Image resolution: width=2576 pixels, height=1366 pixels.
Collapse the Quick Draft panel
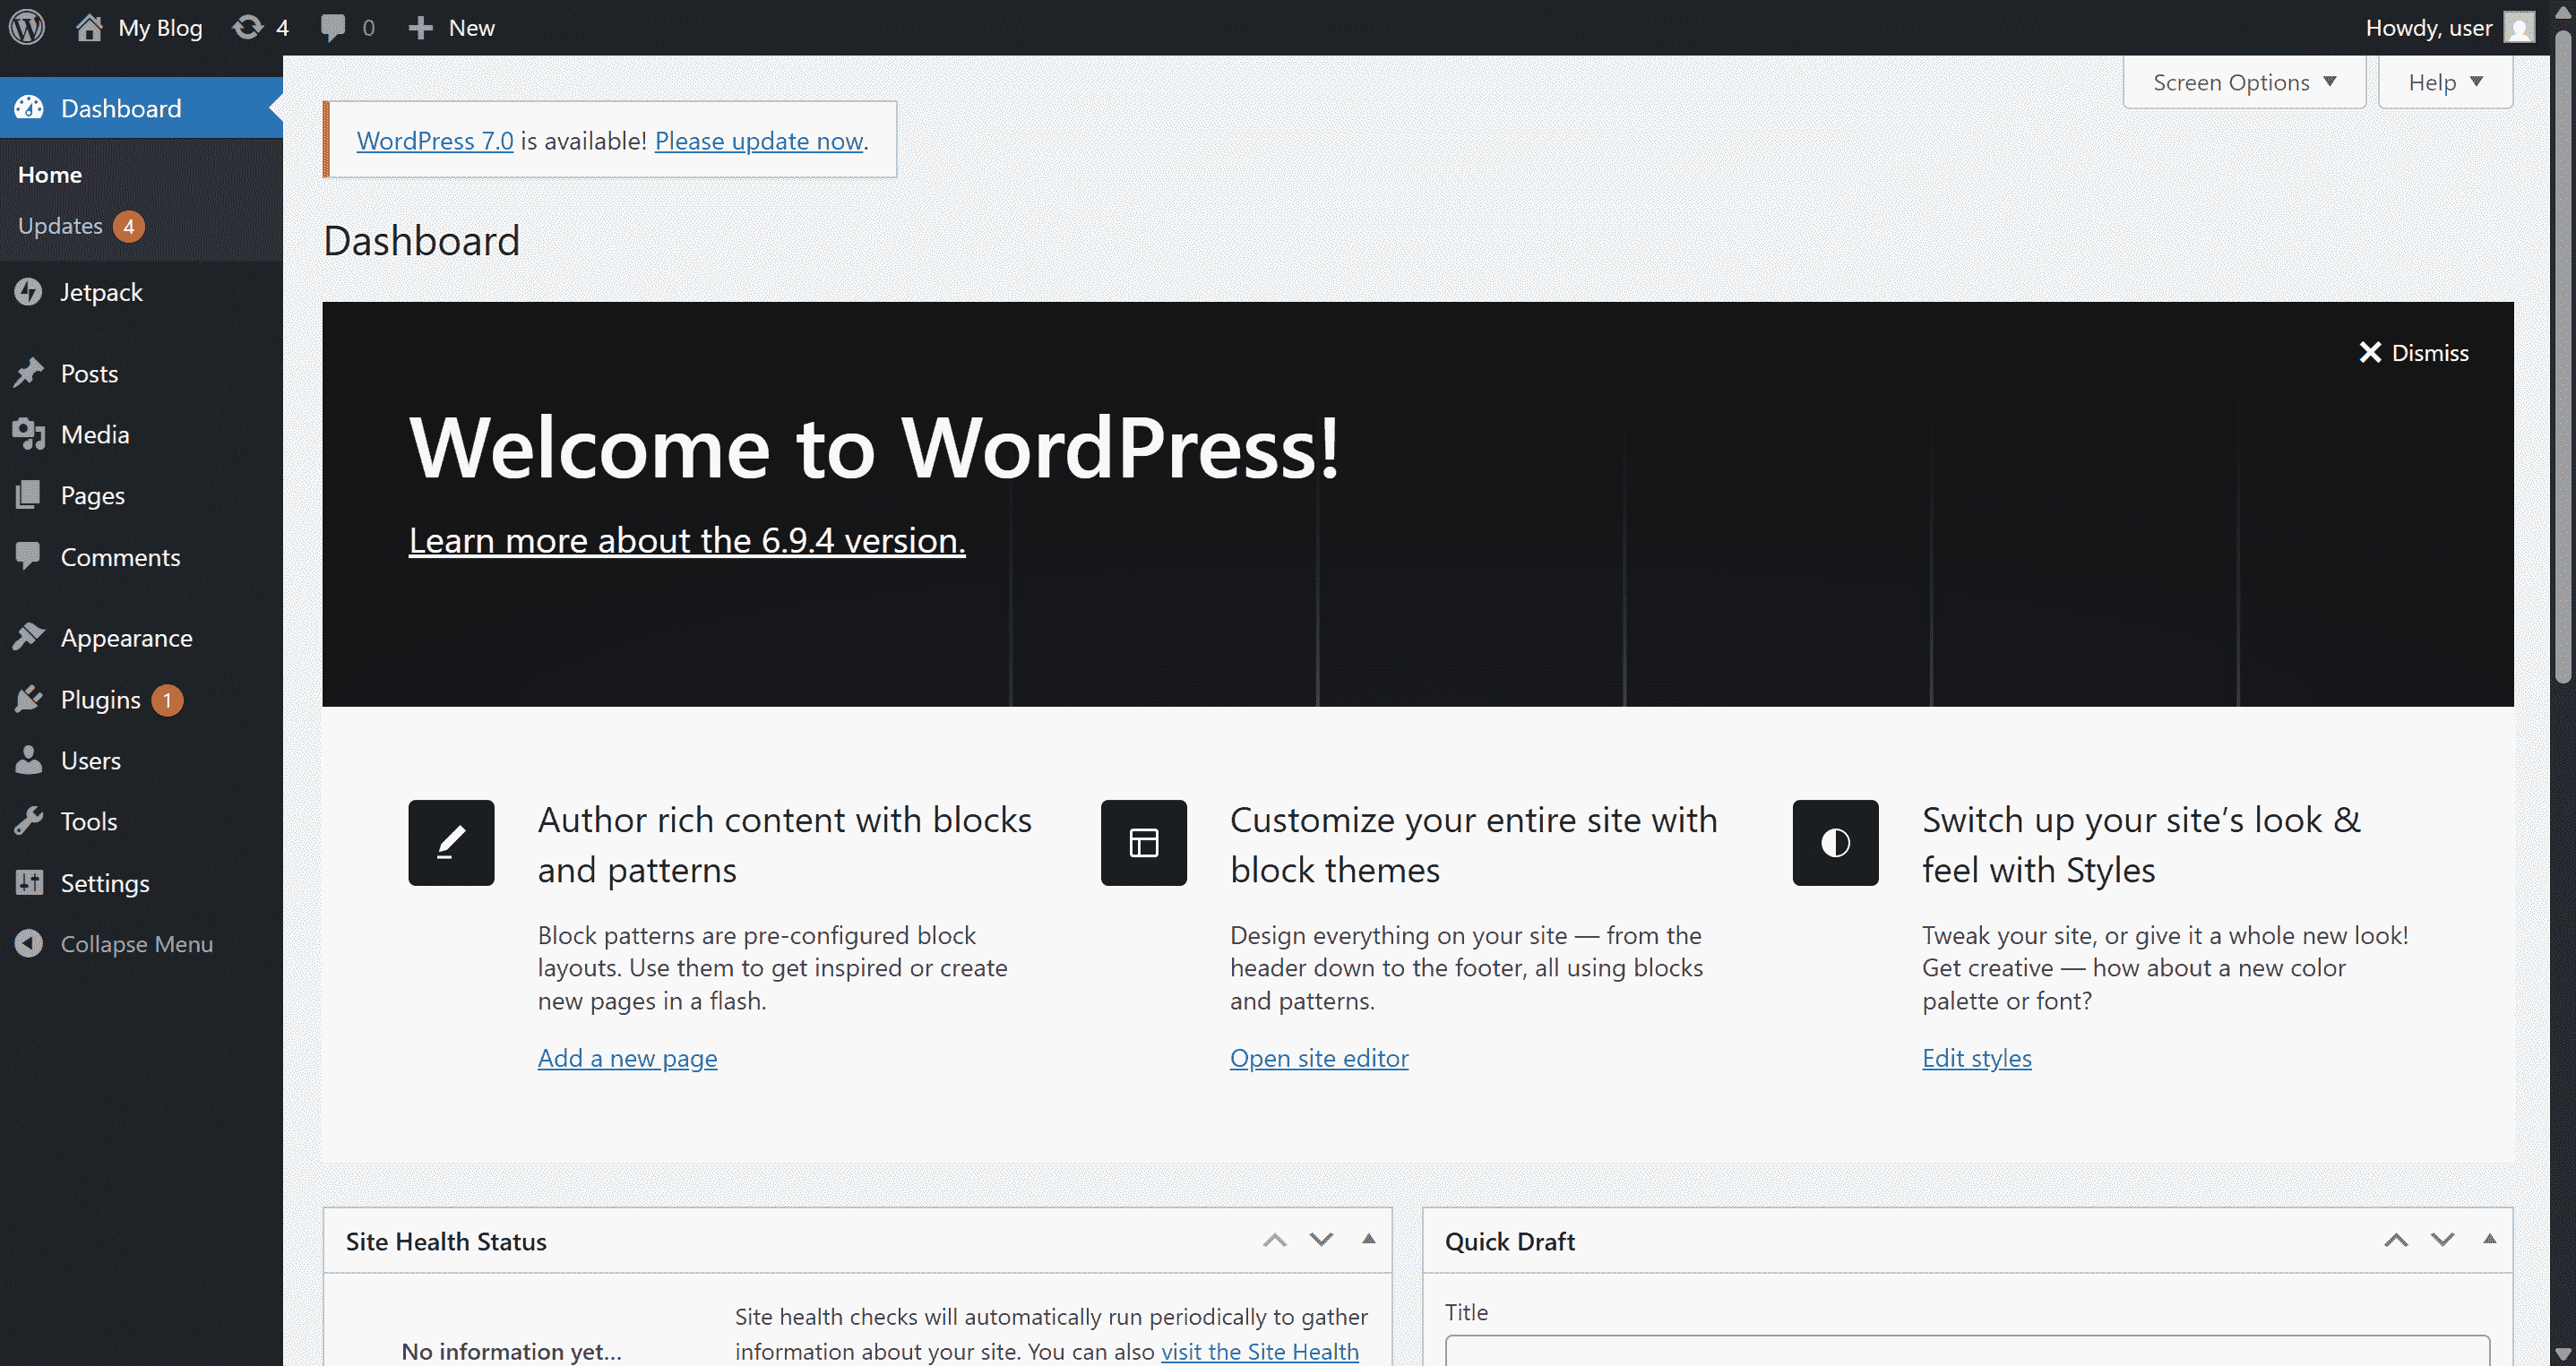coord(2489,1239)
